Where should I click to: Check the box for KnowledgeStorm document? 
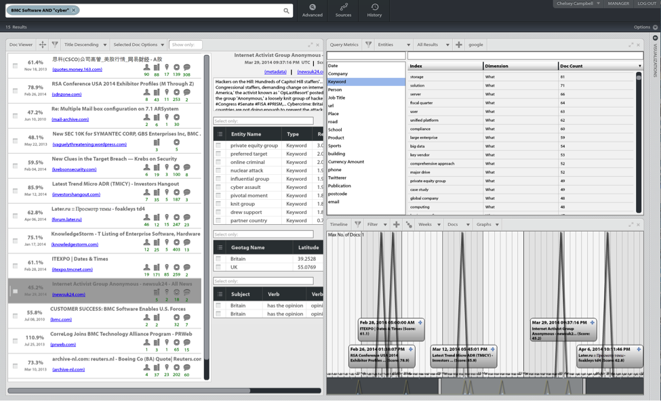15,240
